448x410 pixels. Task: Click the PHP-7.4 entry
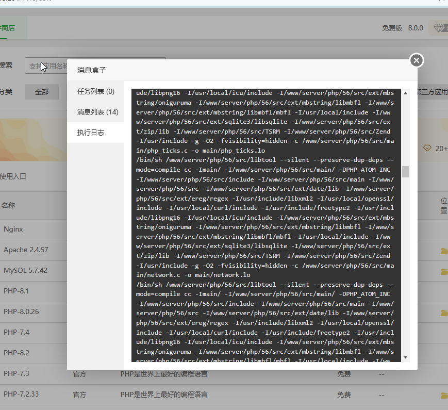click(x=16, y=332)
